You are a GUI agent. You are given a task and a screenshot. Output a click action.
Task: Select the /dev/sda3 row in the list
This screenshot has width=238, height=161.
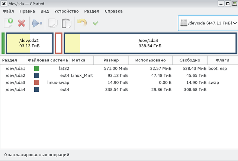tap(119, 83)
